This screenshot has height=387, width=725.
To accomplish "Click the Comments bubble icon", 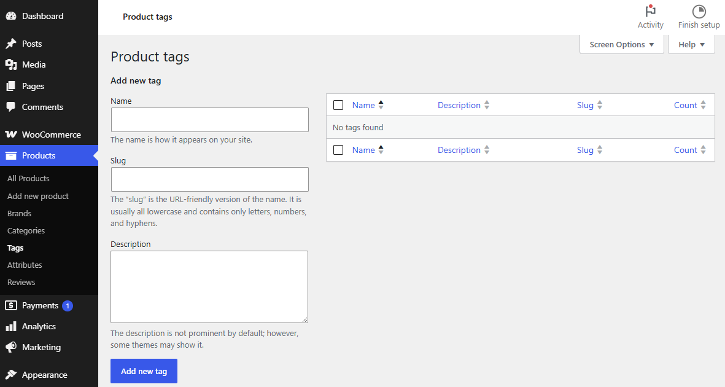I will 11,107.
